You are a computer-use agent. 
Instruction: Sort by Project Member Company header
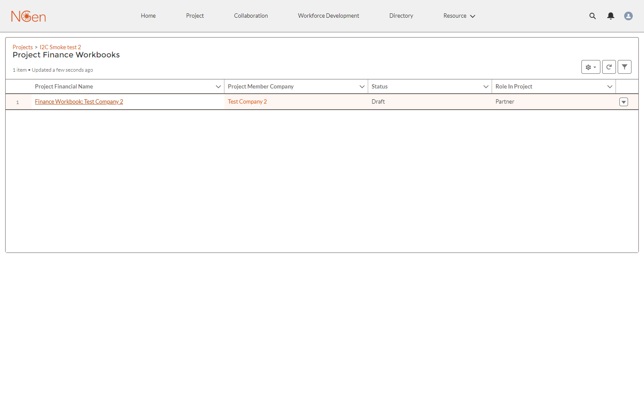click(261, 87)
